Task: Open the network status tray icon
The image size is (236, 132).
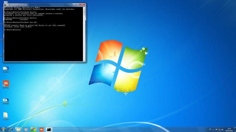Action: pyautogui.click(x=219, y=130)
